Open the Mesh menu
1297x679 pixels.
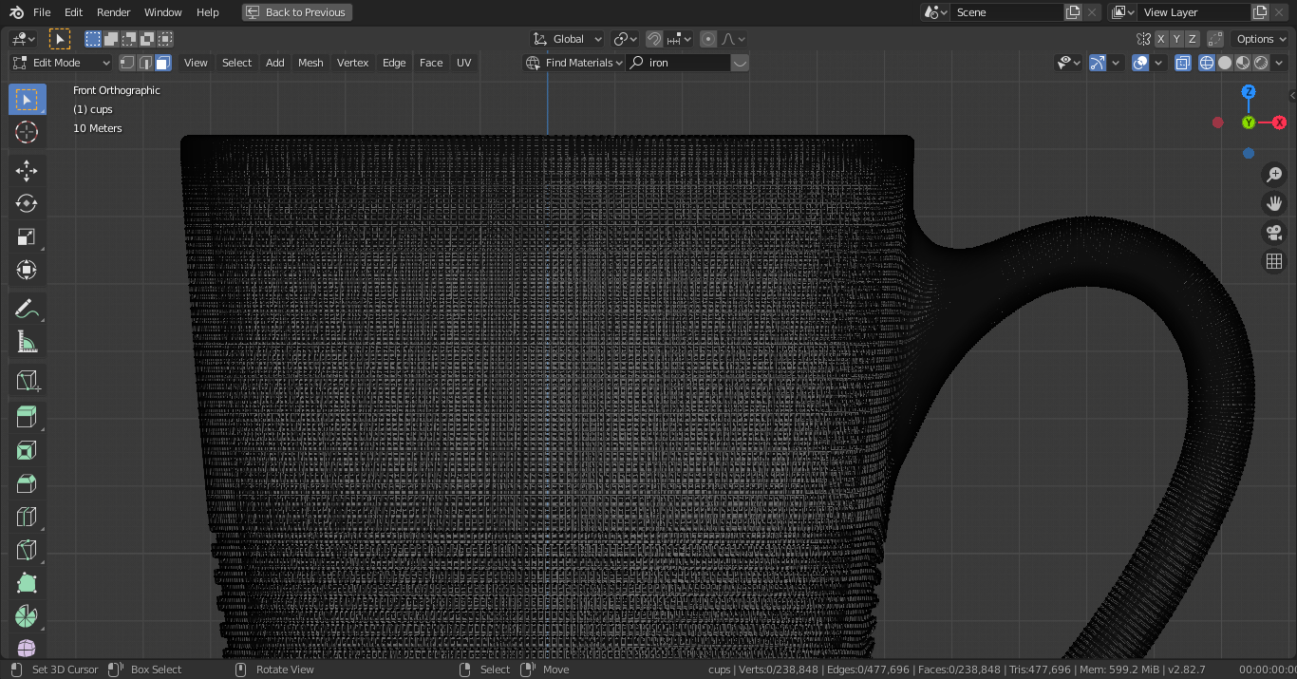click(x=310, y=63)
